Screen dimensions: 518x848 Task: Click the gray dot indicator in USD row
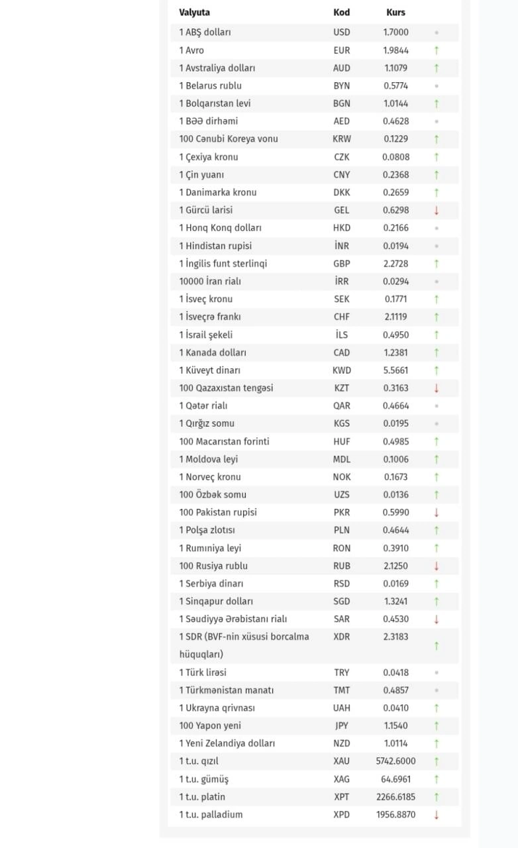click(x=436, y=32)
